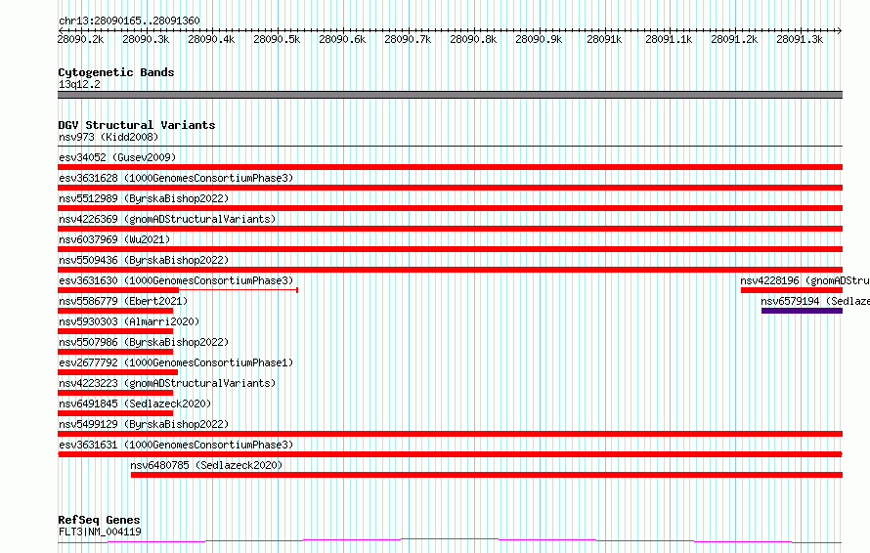Click the short red nsv5586779 bar
Image resolution: width=870 pixels, height=553 pixels.
(x=115, y=311)
